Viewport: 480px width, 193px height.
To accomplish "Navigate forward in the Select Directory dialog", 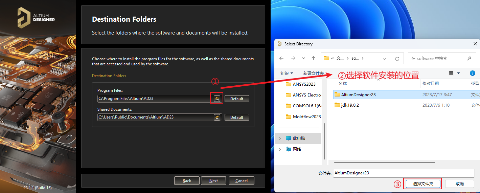I will pyautogui.click(x=293, y=58).
